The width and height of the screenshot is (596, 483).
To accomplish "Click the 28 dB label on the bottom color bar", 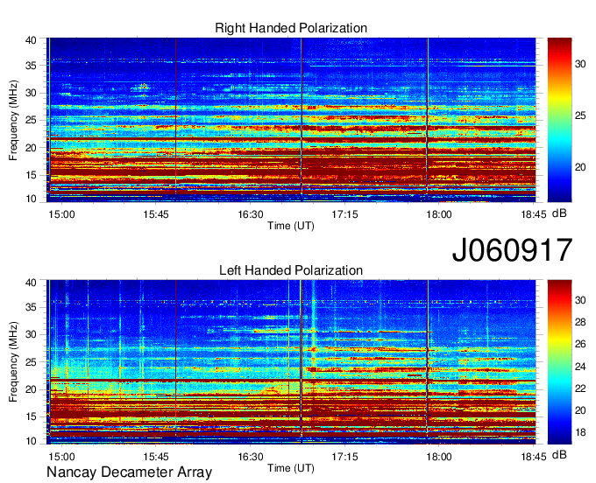I will (580, 322).
